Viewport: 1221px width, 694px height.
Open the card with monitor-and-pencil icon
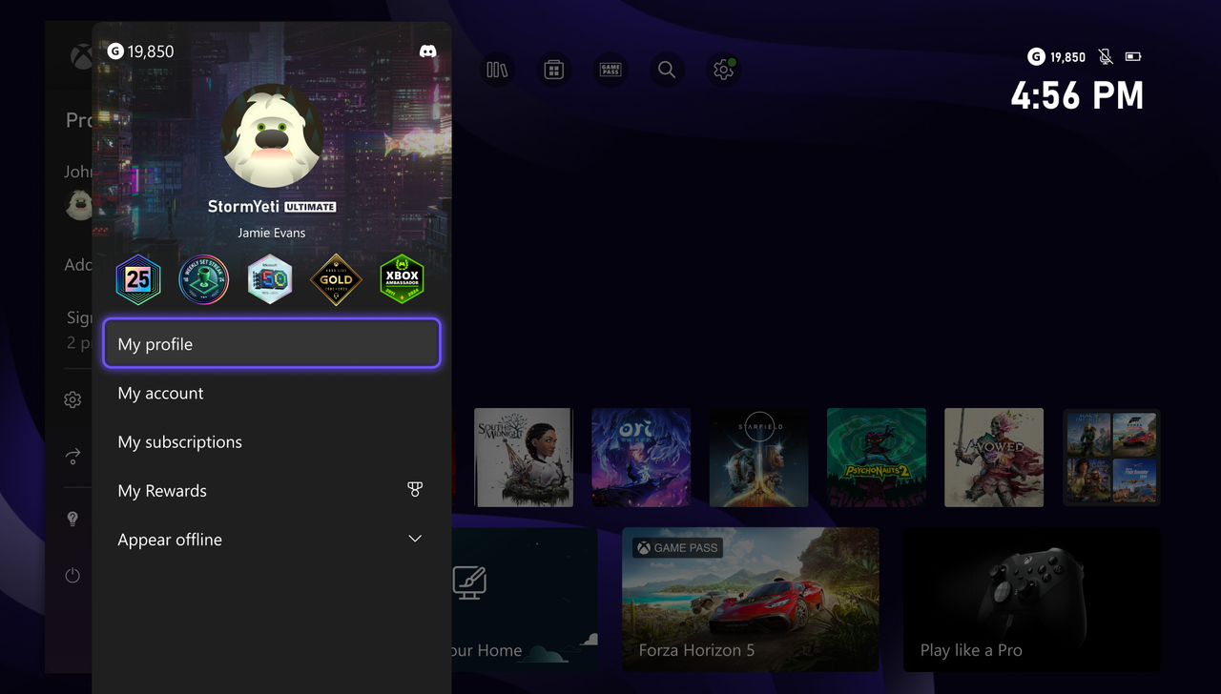[525, 599]
